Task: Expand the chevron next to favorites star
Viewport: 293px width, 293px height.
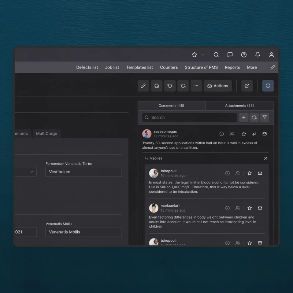Action: (203, 55)
